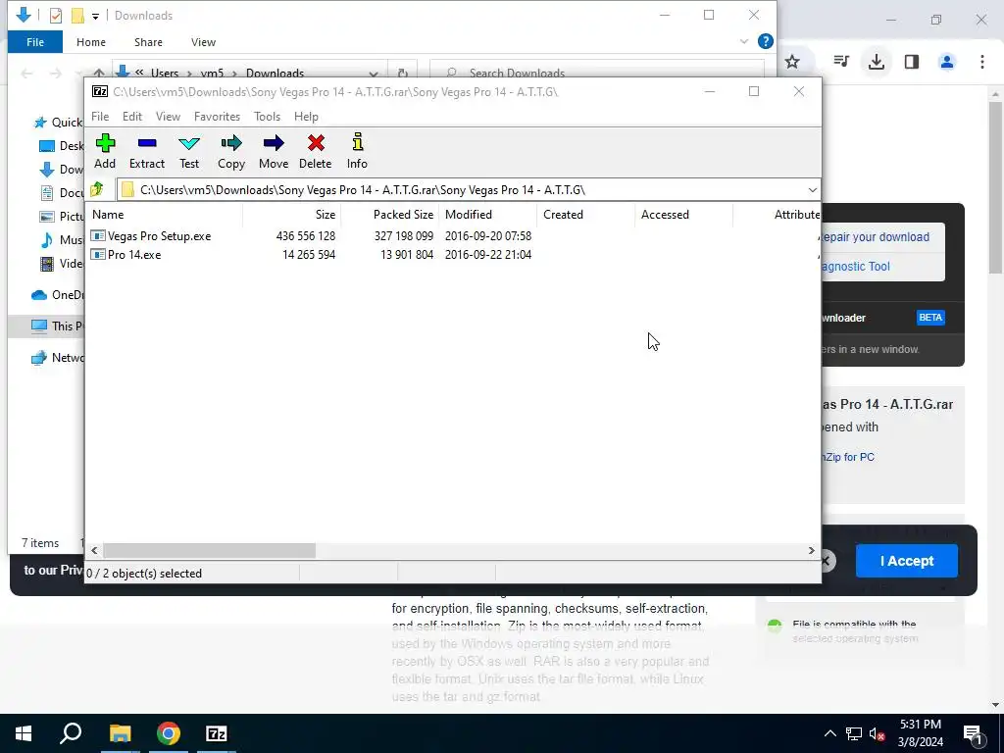Open Chrome three-dot menu
This screenshot has width=1004, height=753.
982,62
